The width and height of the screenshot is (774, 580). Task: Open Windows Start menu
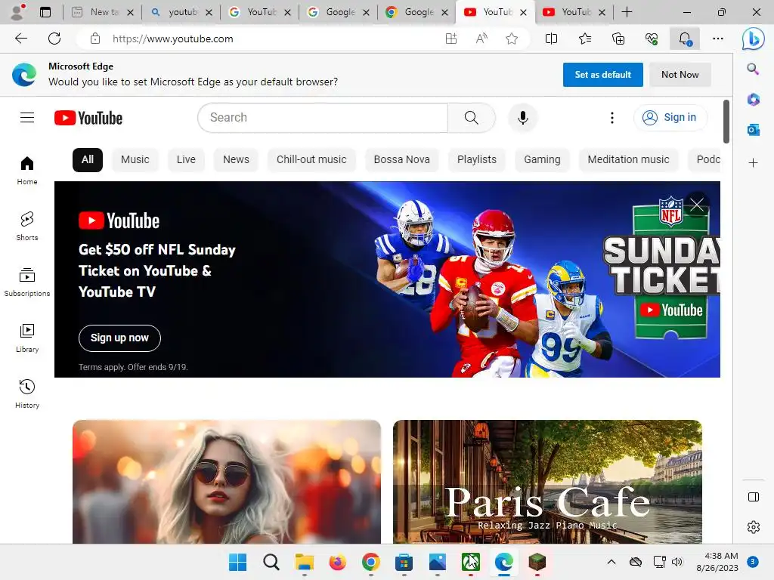237,562
